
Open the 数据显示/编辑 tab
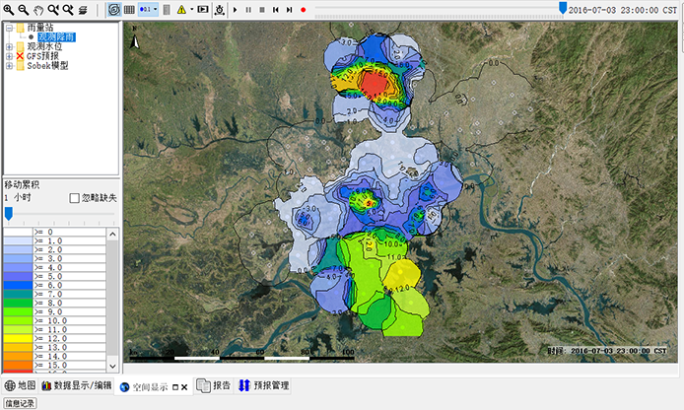pyautogui.click(x=76, y=385)
